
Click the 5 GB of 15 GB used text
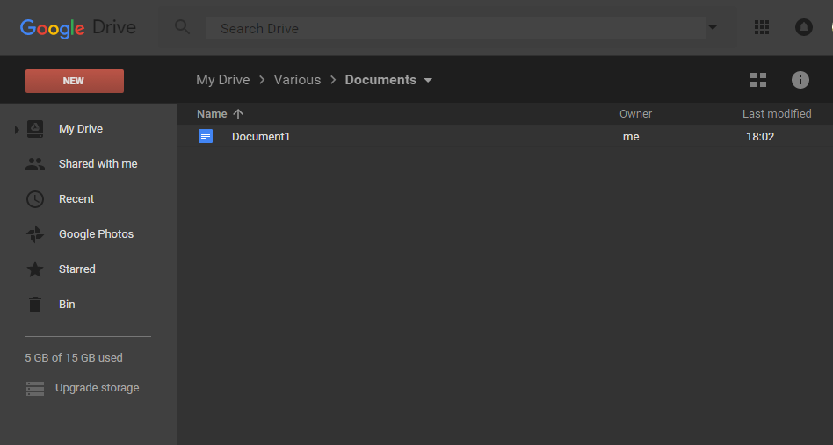click(x=74, y=358)
